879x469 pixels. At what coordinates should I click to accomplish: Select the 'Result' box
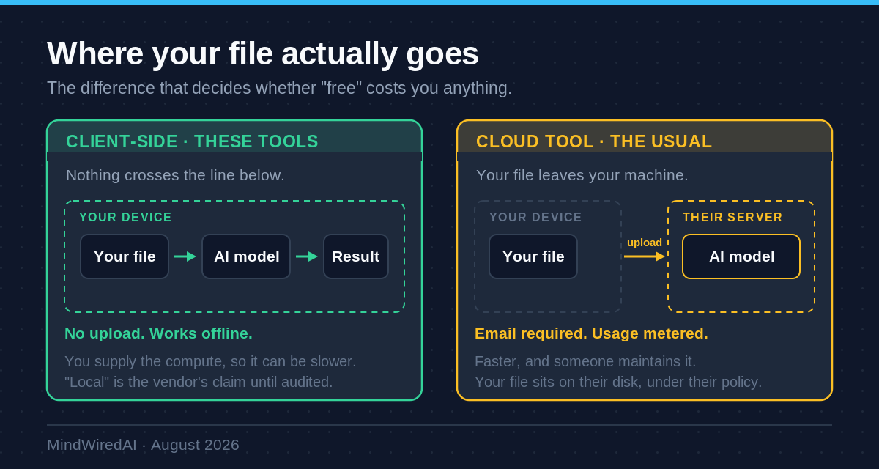(356, 256)
